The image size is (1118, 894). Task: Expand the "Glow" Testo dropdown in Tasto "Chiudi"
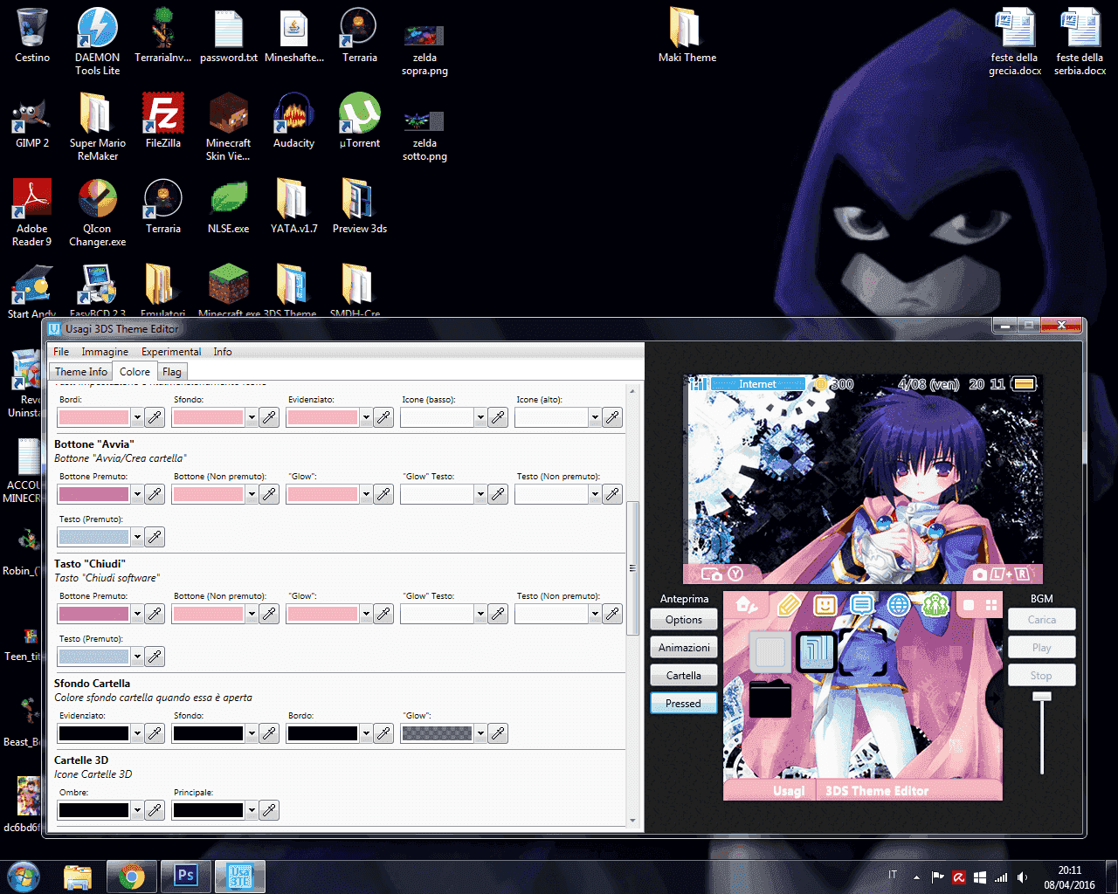(480, 614)
